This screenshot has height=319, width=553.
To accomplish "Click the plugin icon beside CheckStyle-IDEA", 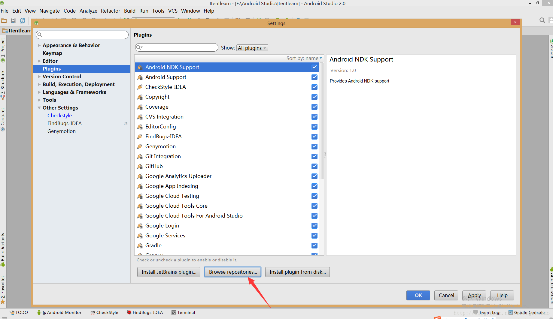I will tap(140, 87).
